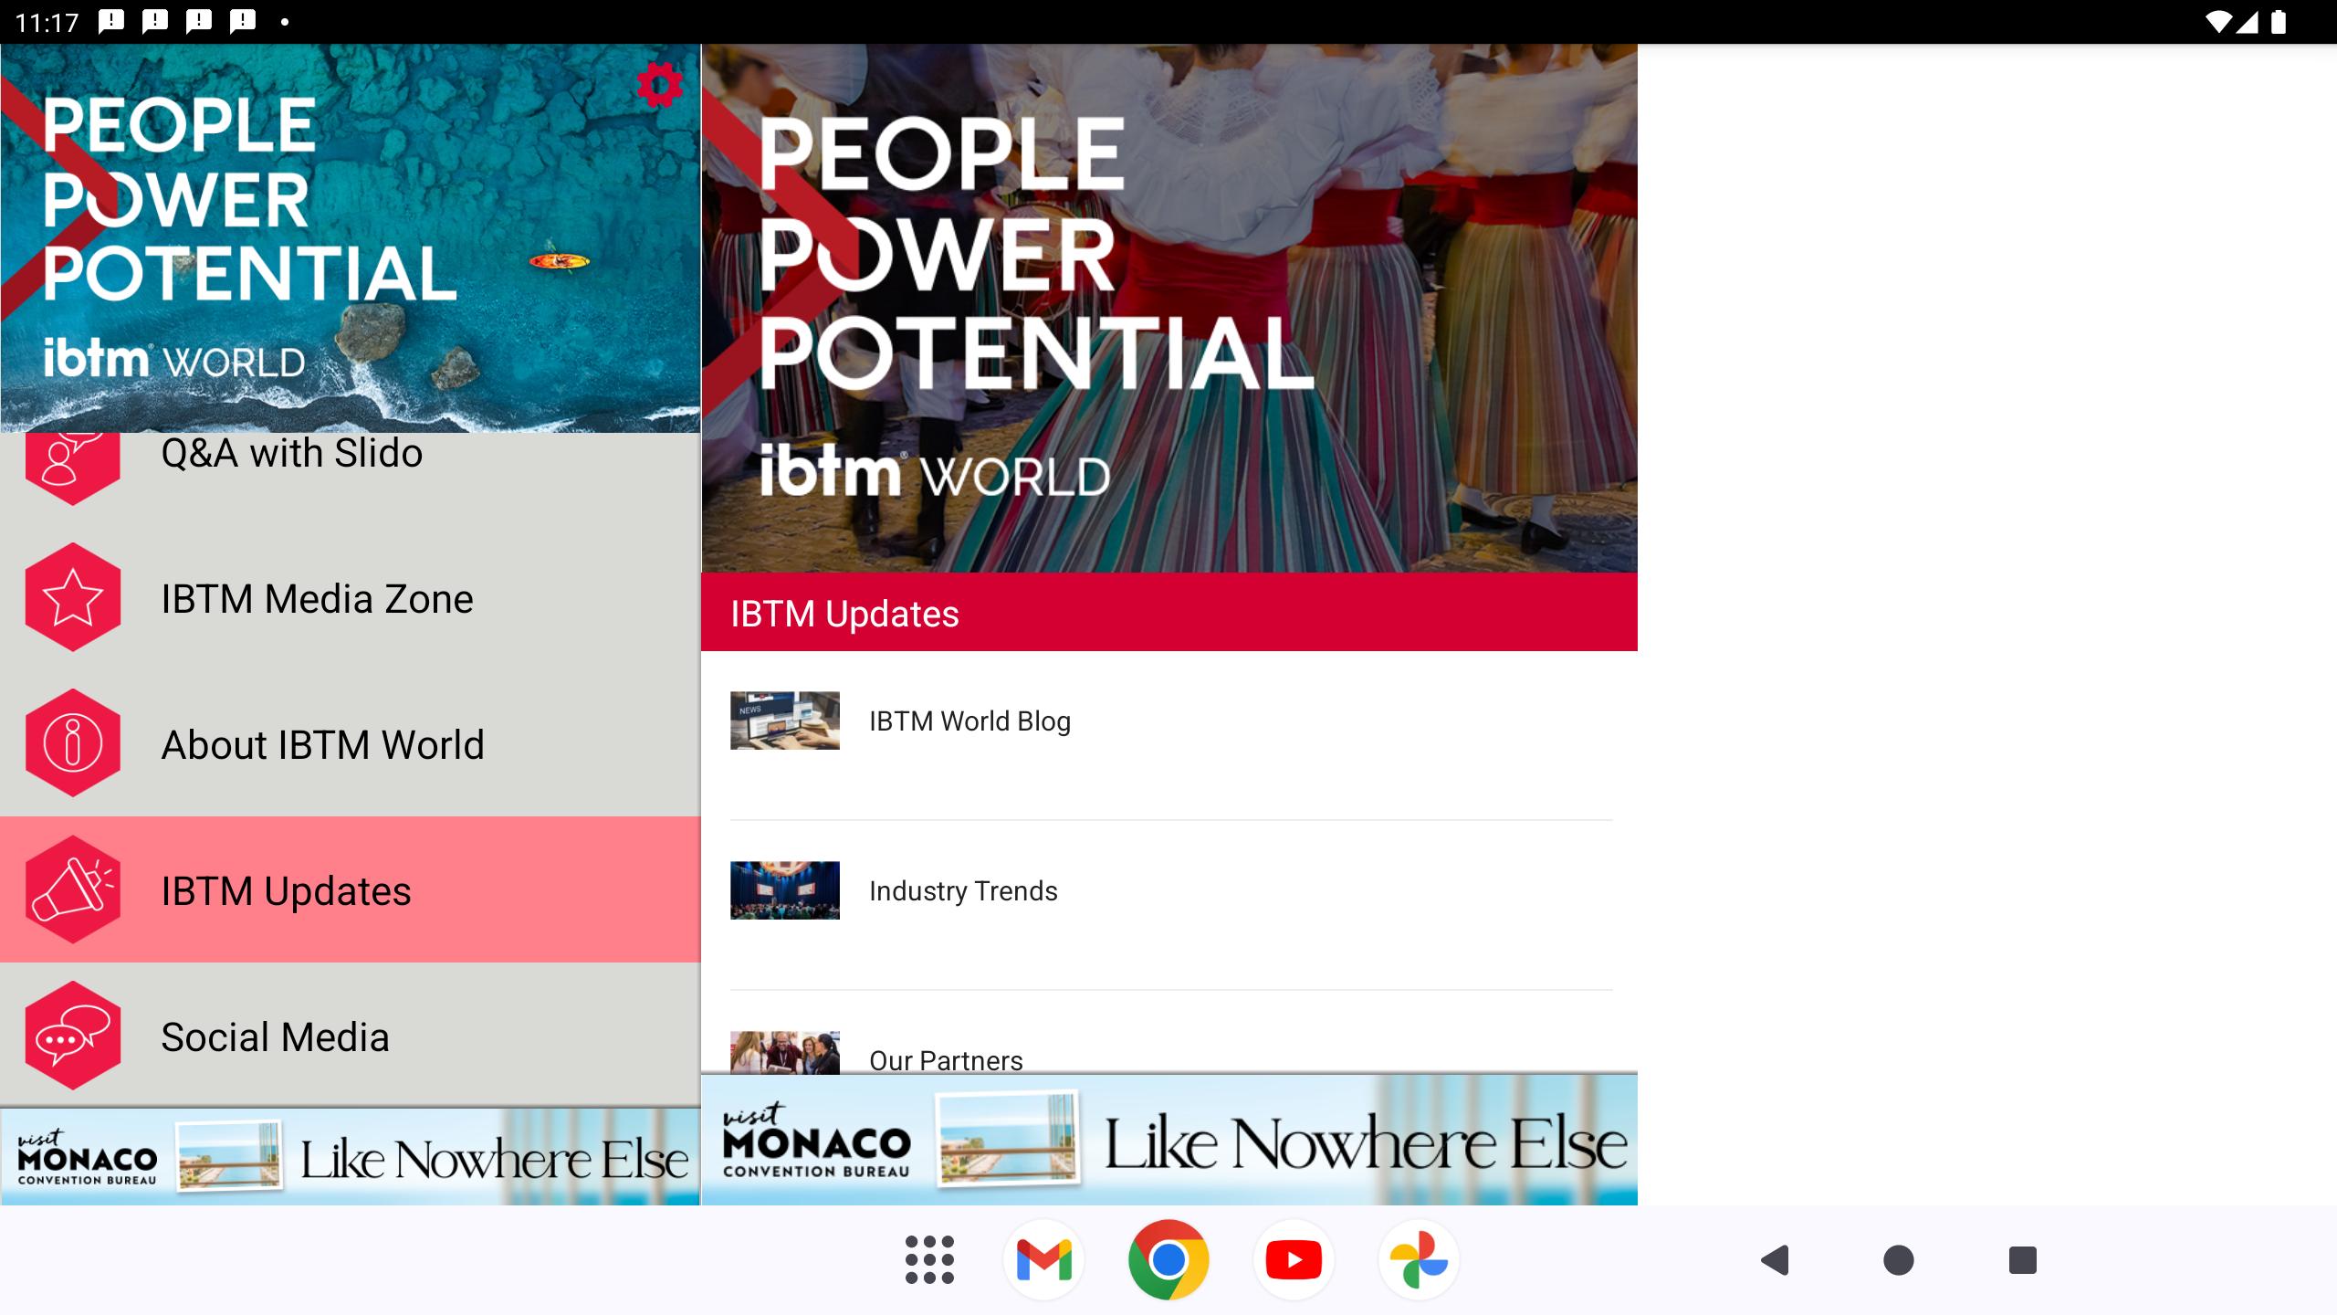Tap the Q&A with Slido hexagon icon
Viewport: 2337px width, 1315px height.
point(73,468)
